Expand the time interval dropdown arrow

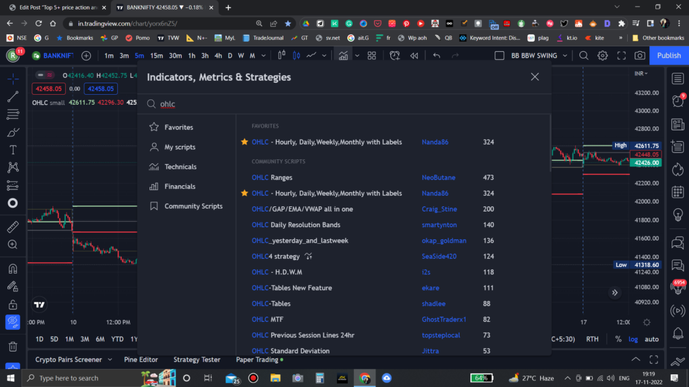pos(264,56)
